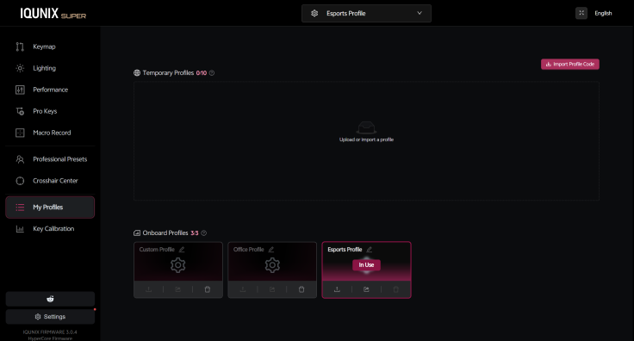Click Office Profile gear icon
This screenshot has width=634, height=341.
click(272, 265)
